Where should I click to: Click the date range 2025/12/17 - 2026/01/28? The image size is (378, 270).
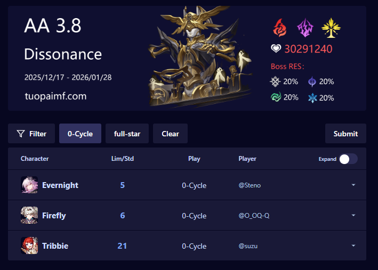coord(68,77)
